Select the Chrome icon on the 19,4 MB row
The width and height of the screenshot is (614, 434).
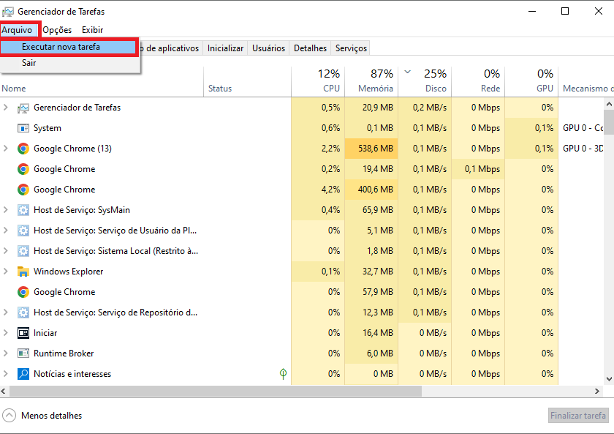pos(23,169)
